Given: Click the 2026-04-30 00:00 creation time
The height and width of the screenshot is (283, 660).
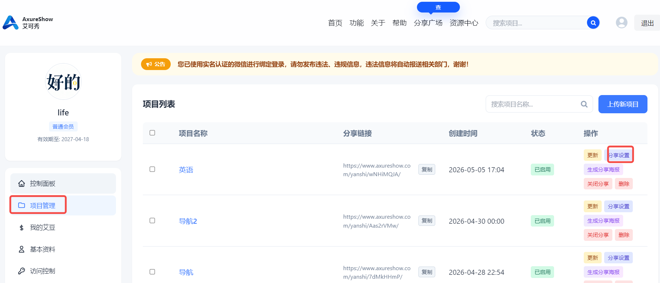Looking at the screenshot, I should click(476, 221).
